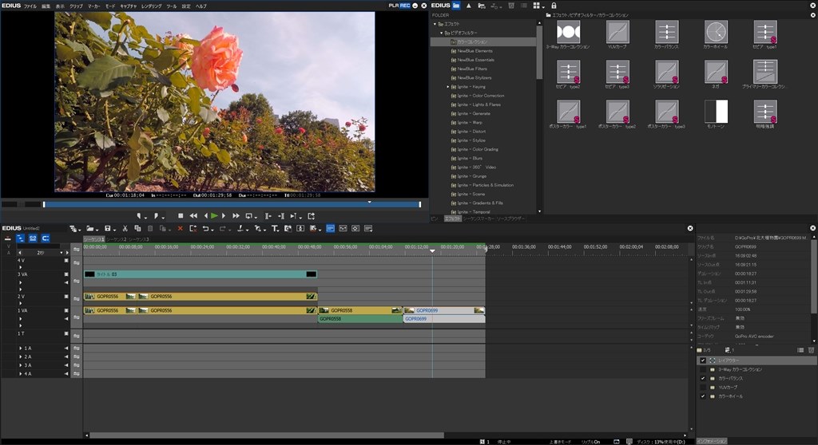The height and width of the screenshot is (445, 818).
Task: Collapse the ビデオフィルター folder
Action: point(441,33)
